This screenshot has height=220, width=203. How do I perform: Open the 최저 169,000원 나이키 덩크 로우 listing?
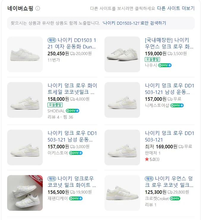(169, 136)
